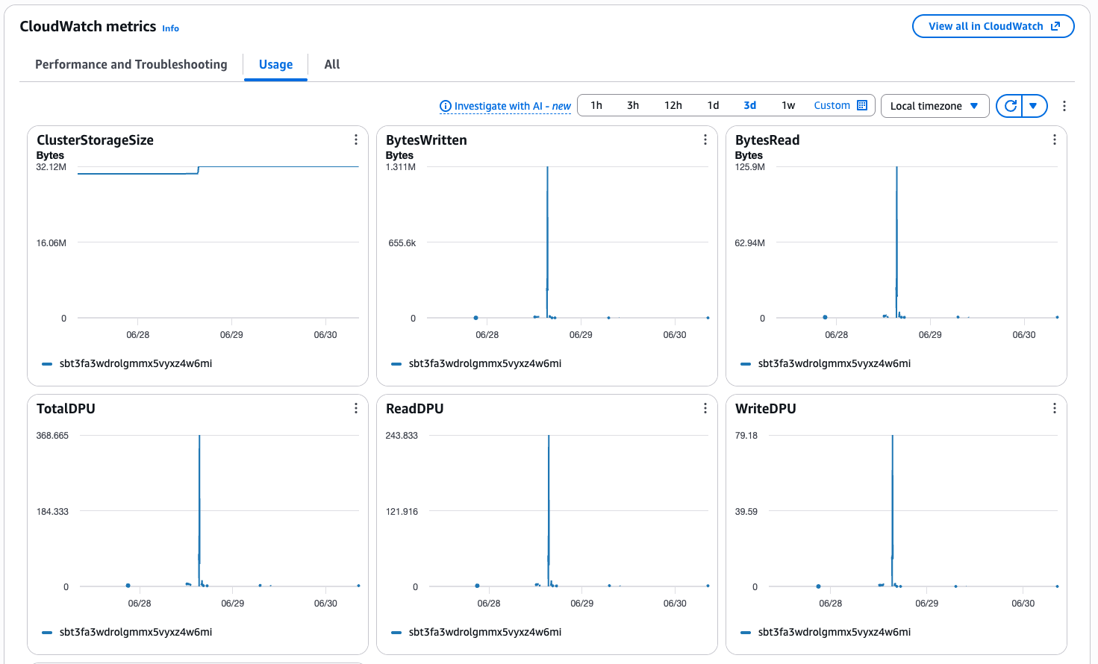Open dashboard-level kebab menu near refresh
Viewport: 1098px width, 664px height.
pyautogui.click(x=1064, y=106)
